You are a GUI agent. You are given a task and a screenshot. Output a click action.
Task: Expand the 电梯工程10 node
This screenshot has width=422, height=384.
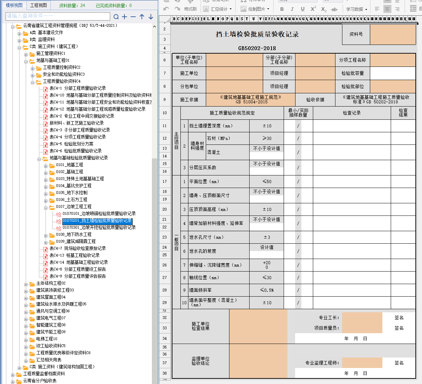[x=26, y=340]
